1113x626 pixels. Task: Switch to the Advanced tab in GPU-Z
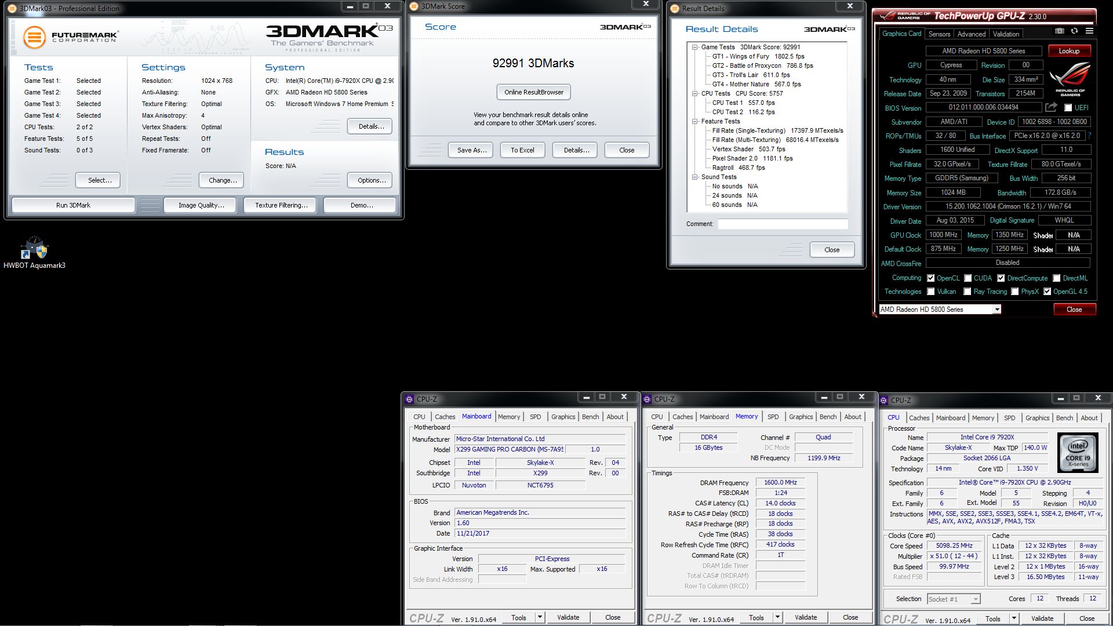coord(971,34)
